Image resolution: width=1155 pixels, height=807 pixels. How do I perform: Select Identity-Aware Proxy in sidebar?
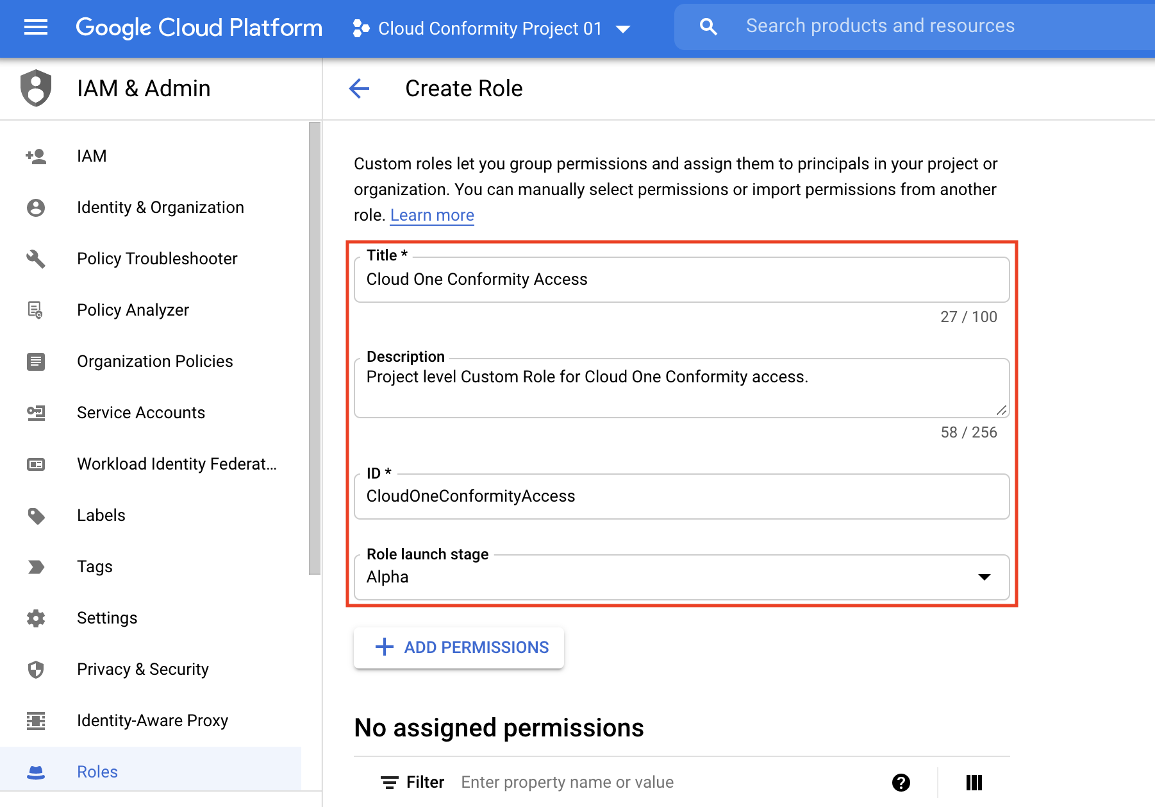click(152, 720)
